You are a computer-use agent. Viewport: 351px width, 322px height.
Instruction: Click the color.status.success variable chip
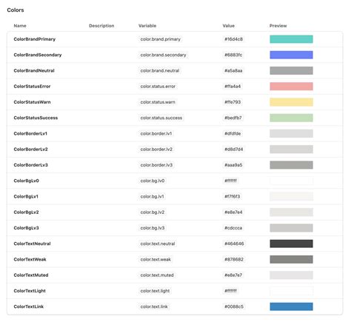coord(161,118)
